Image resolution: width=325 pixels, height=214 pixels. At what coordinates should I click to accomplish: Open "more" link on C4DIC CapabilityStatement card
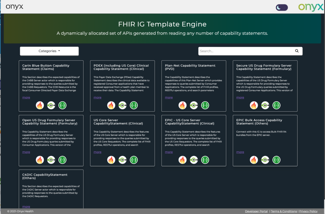26,206
